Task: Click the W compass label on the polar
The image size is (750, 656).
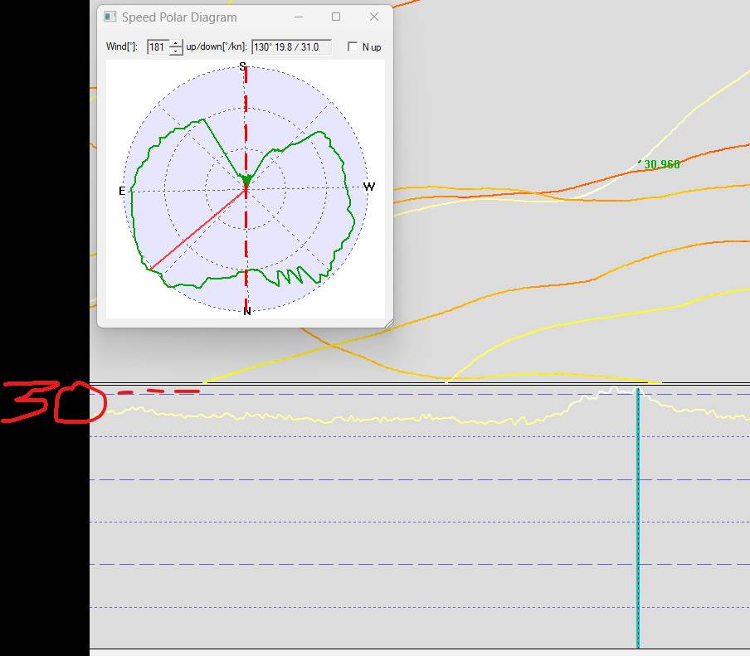Action: (x=369, y=187)
